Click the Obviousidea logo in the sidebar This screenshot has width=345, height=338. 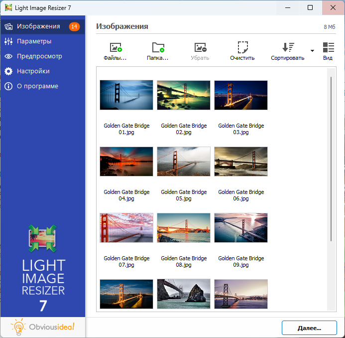(x=43, y=327)
